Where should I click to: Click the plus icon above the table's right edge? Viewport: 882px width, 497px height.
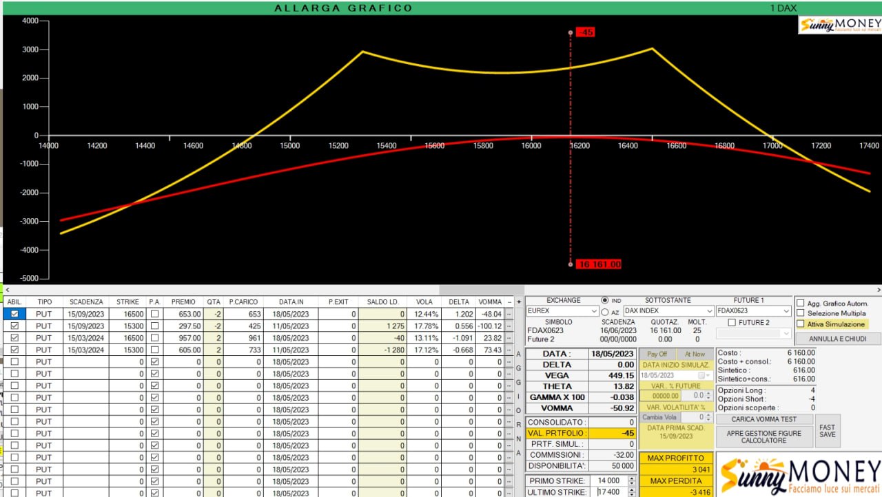pos(519,302)
